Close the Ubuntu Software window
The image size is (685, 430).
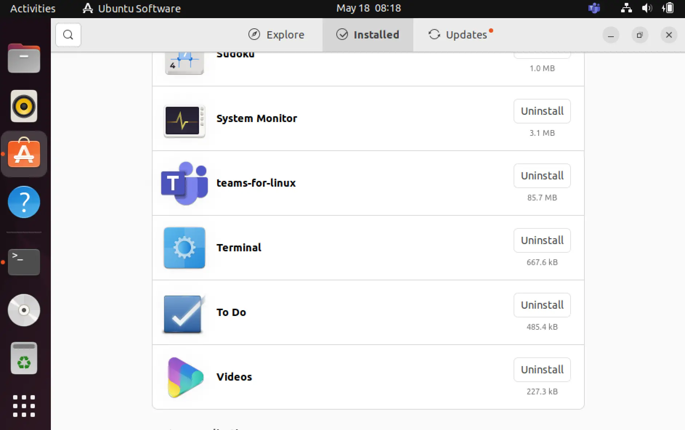point(669,35)
